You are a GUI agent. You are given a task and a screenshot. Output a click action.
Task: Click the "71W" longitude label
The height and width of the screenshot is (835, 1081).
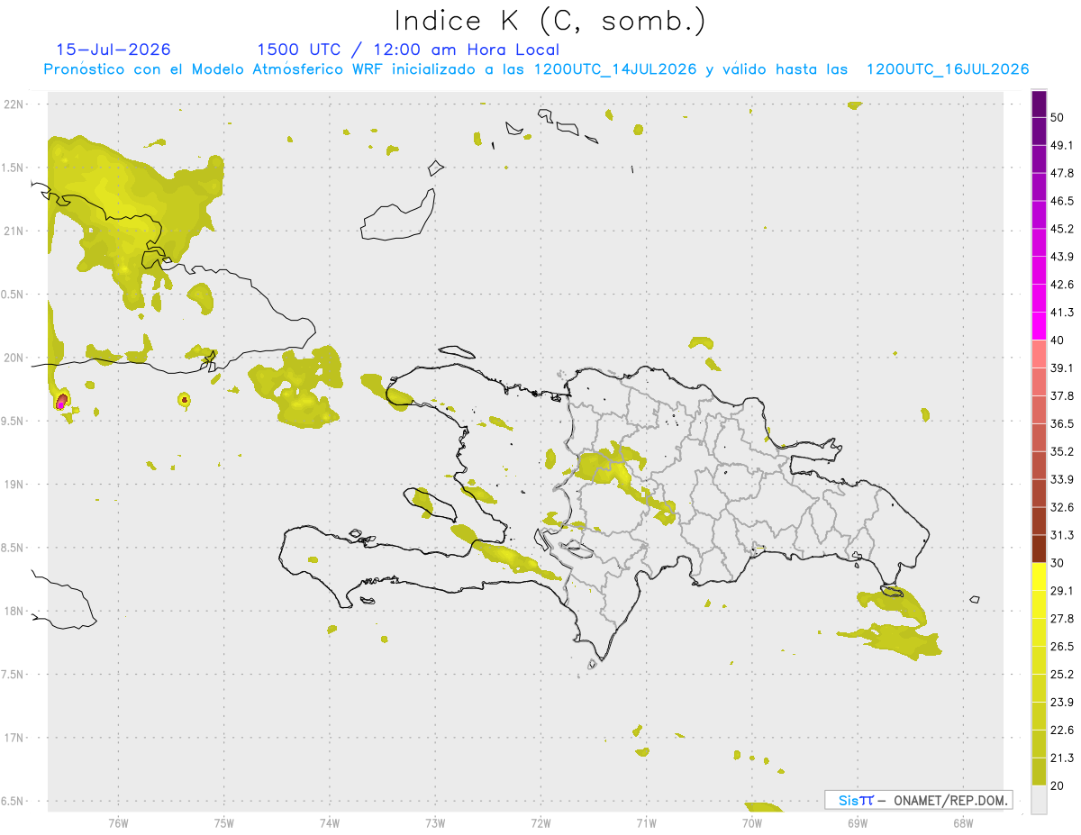646,822
